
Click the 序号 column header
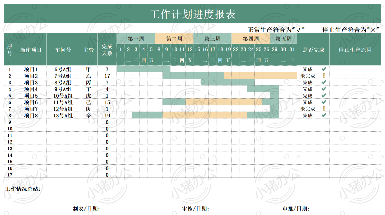pos(10,50)
